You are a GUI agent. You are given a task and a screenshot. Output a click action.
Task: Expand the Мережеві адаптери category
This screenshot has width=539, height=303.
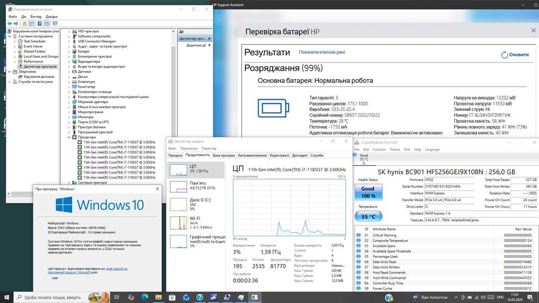(x=69, y=102)
